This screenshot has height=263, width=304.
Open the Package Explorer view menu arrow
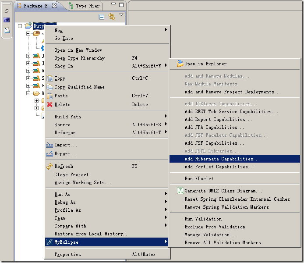click(x=121, y=15)
